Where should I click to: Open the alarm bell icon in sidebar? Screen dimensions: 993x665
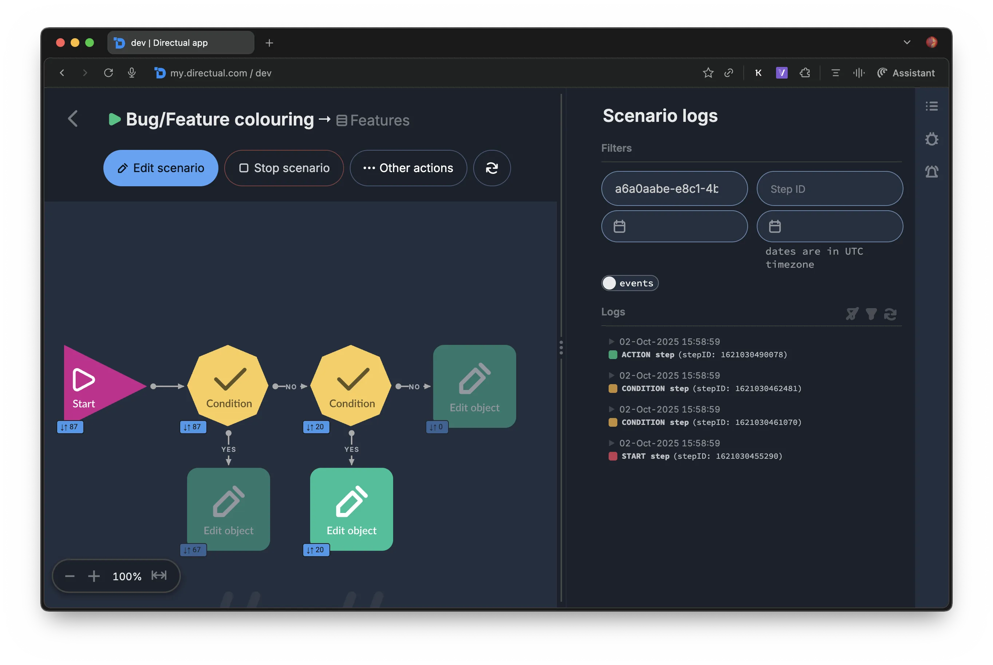pos(931,172)
